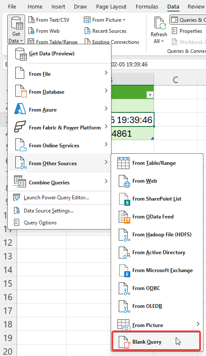Image resolution: width=206 pixels, height=356 pixels.
Task: Click the Combine Queries icon
Action: pyautogui.click(x=20, y=182)
